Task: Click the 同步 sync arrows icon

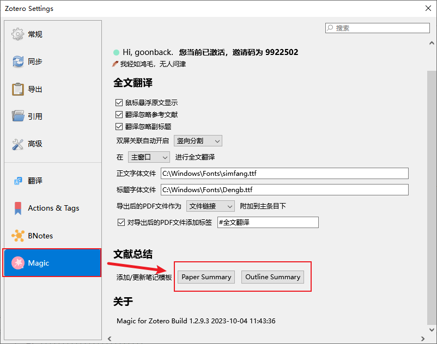Action: (x=18, y=62)
